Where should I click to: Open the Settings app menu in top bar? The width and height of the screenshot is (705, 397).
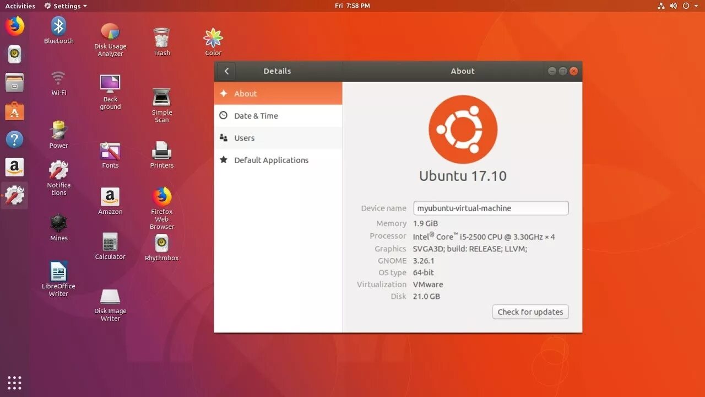pyautogui.click(x=66, y=6)
